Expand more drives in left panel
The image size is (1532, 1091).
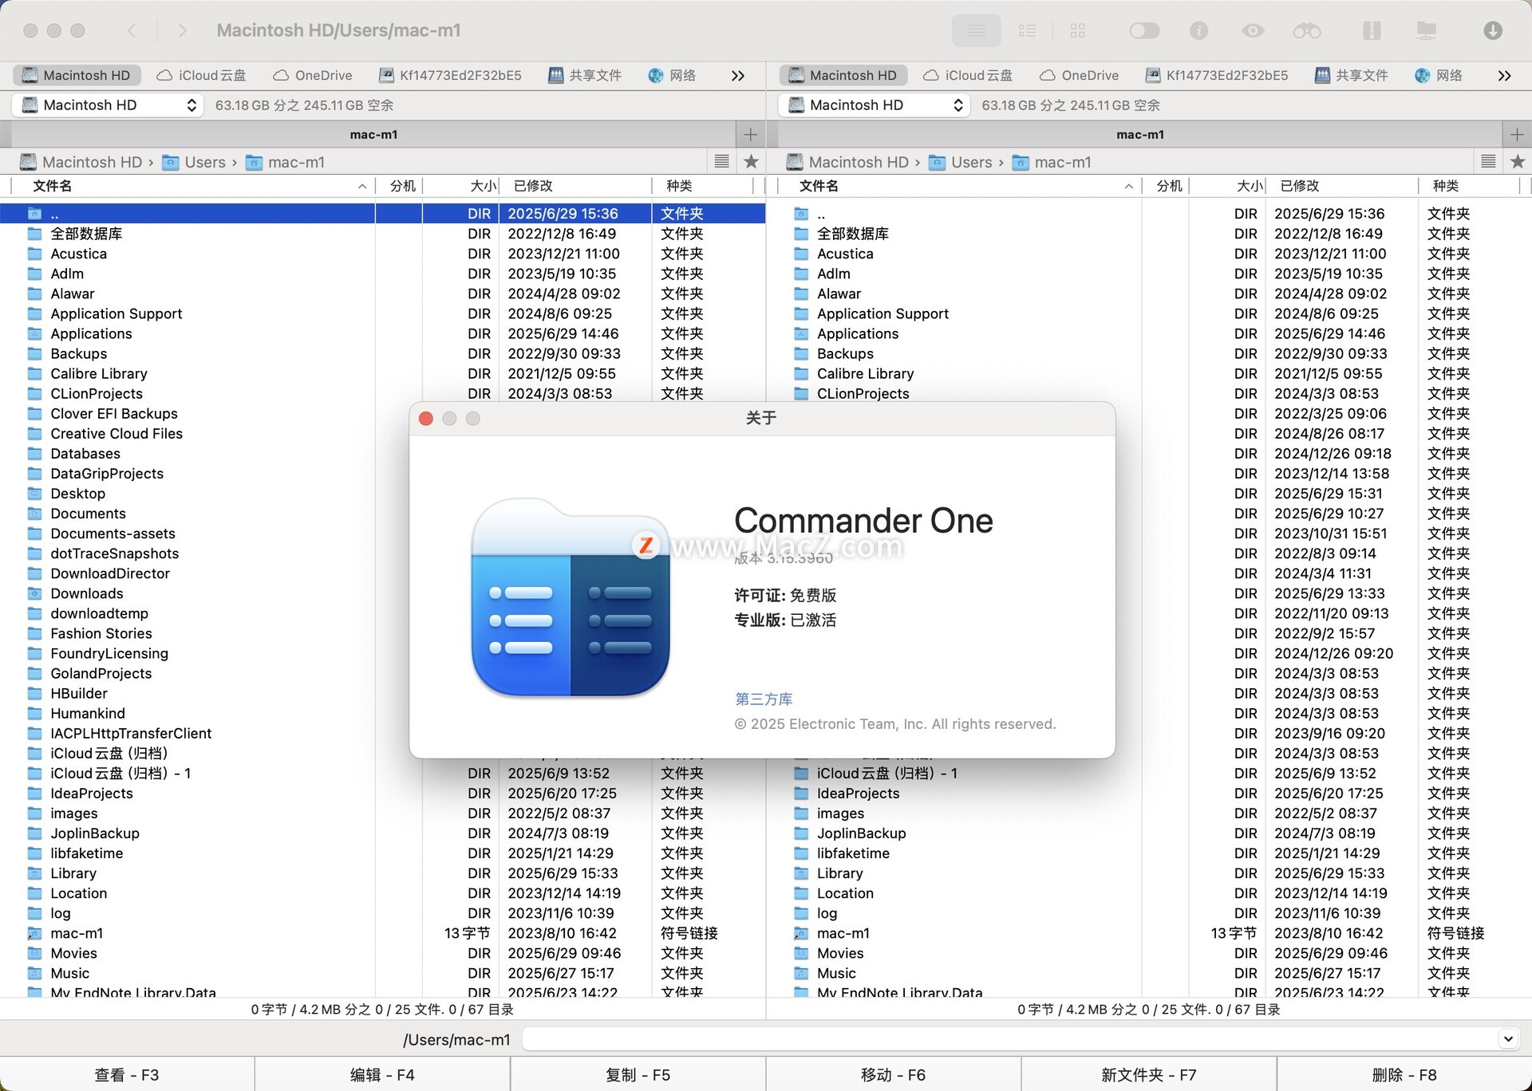[738, 76]
